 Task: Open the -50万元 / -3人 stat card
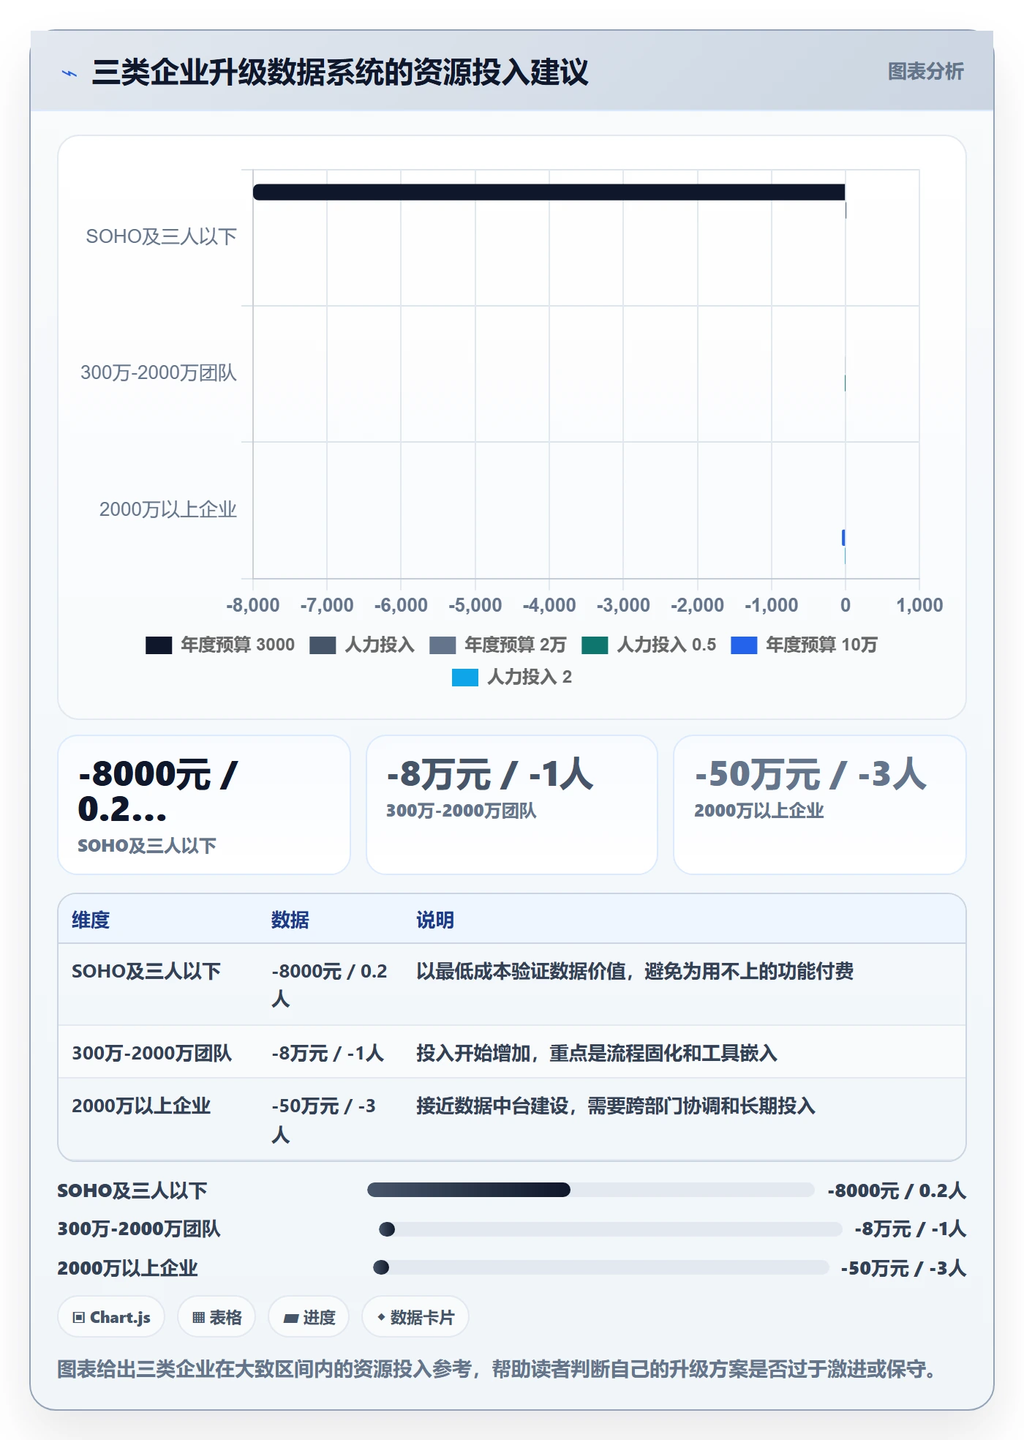click(x=820, y=804)
